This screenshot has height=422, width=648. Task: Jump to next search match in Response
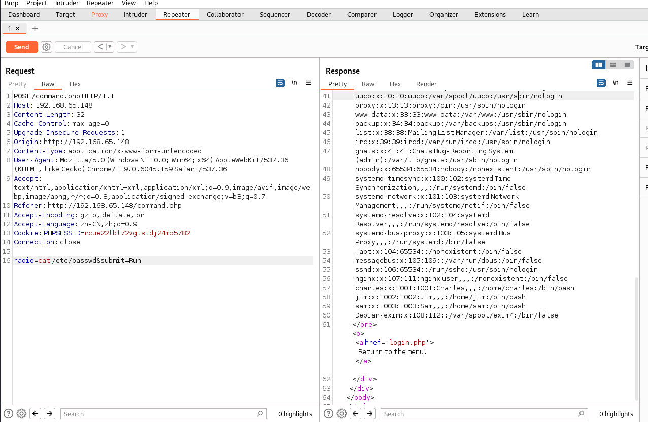coord(369,414)
